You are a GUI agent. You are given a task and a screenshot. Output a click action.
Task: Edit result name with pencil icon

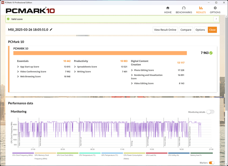51,29
